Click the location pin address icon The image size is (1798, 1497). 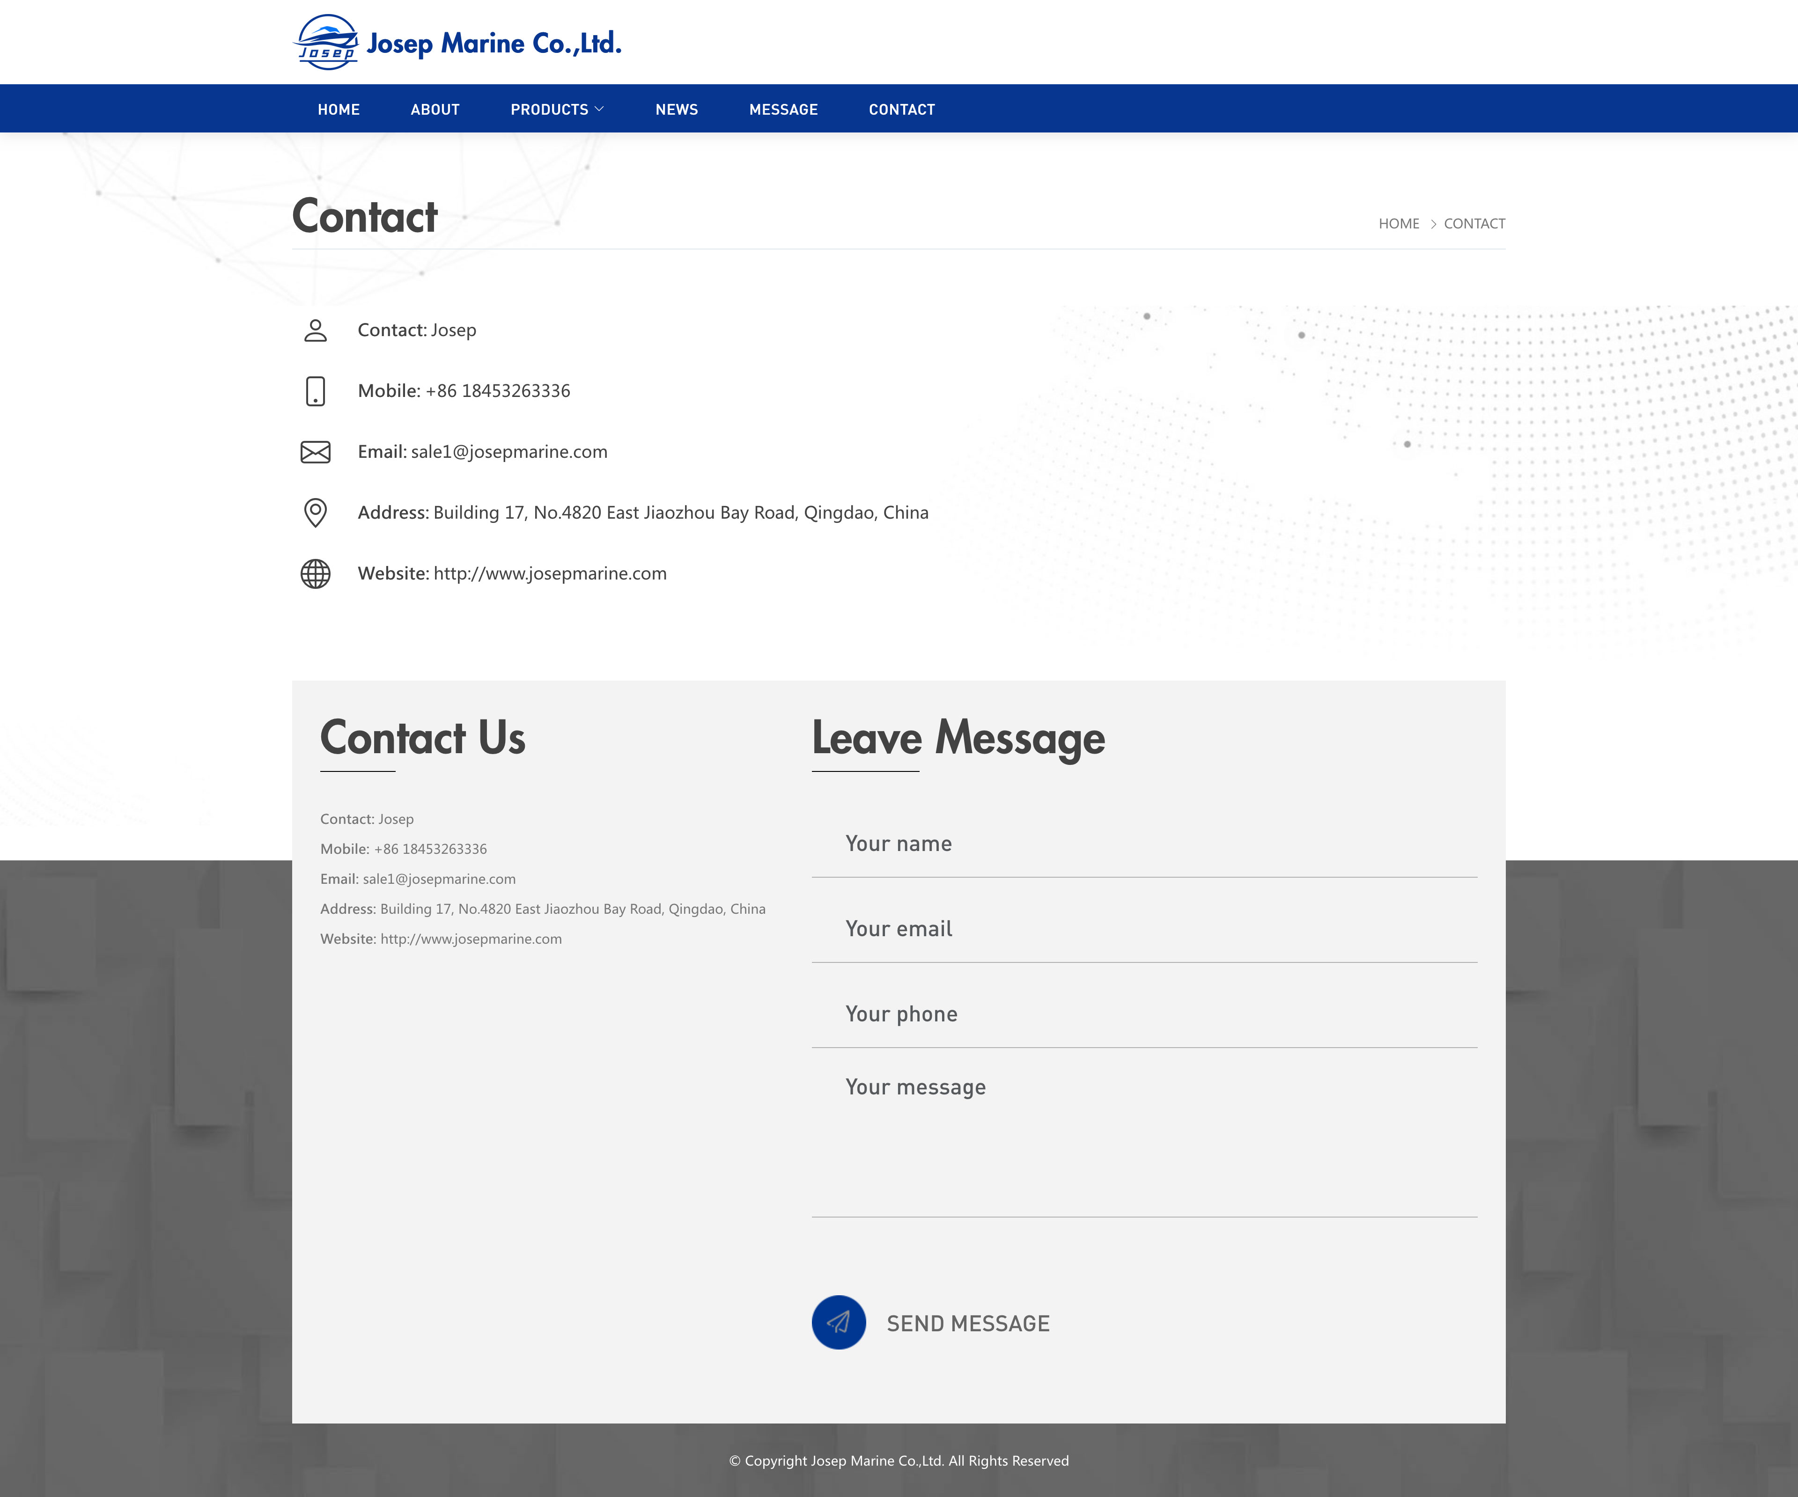tap(315, 513)
